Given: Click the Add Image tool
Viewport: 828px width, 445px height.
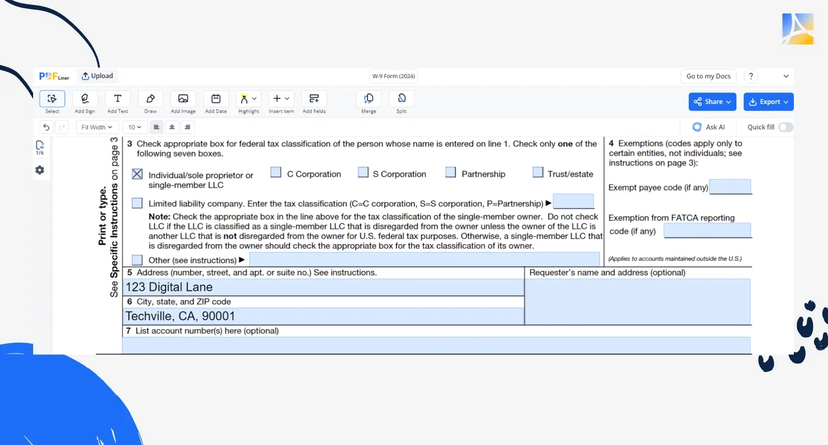Looking at the screenshot, I should [x=183, y=99].
